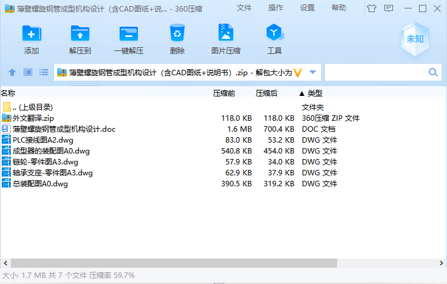The image size is (447, 284).
Task: Click the scrollbar right arrow
Action: [x=442, y=263]
